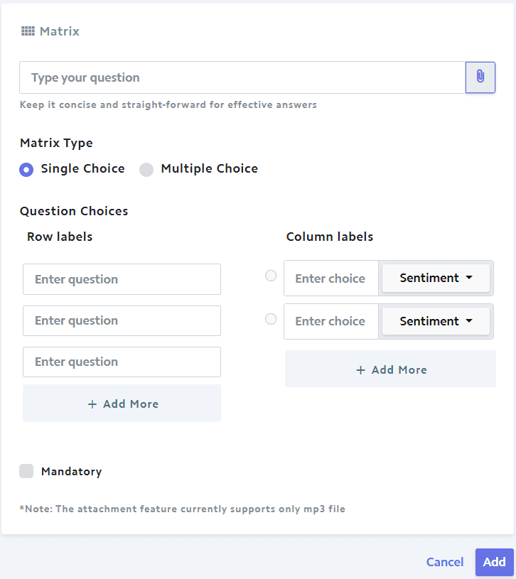Select first column label radio circle
This screenshot has width=516, height=579.
(271, 276)
